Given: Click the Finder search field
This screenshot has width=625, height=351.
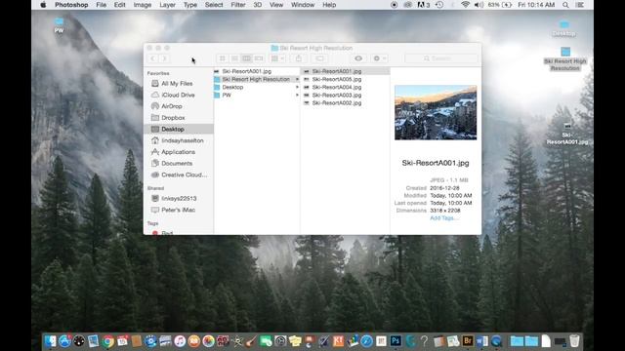Looking at the screenshot, I should point(441,58).
